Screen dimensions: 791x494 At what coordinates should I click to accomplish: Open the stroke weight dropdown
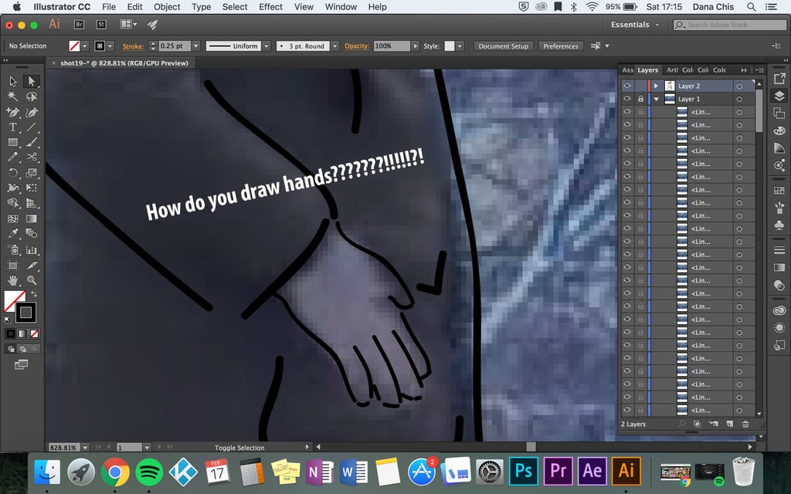(x=195, y=46)
